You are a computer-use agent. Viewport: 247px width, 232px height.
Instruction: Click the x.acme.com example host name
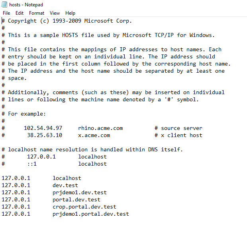94,135
